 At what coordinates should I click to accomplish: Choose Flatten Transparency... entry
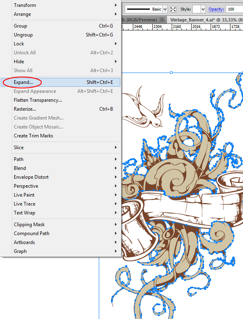click(60, 100)
